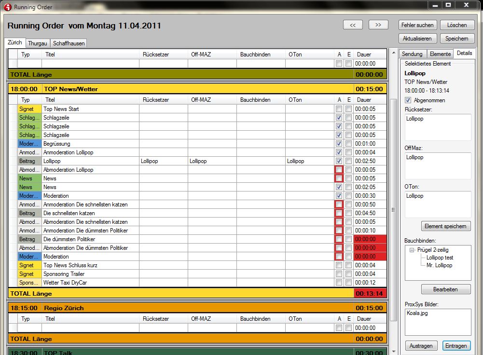Click inside the Rücksetzer text field
This screenshot has height=355, width=483.
(438, 128)
